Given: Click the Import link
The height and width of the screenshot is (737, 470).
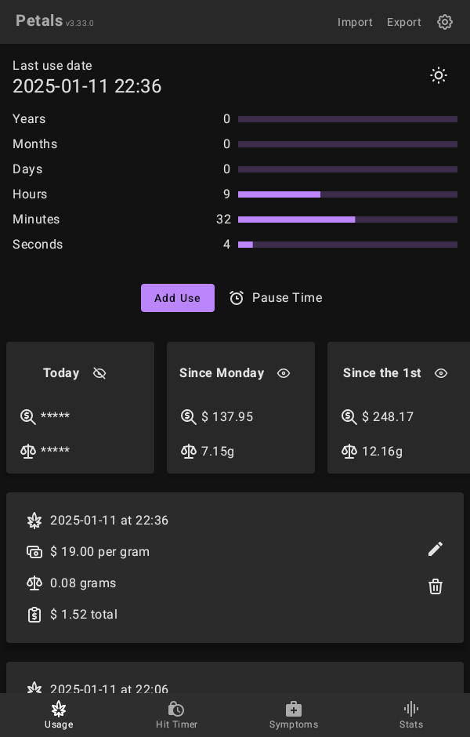Looking at the screenshot, I should pos(355,22).
